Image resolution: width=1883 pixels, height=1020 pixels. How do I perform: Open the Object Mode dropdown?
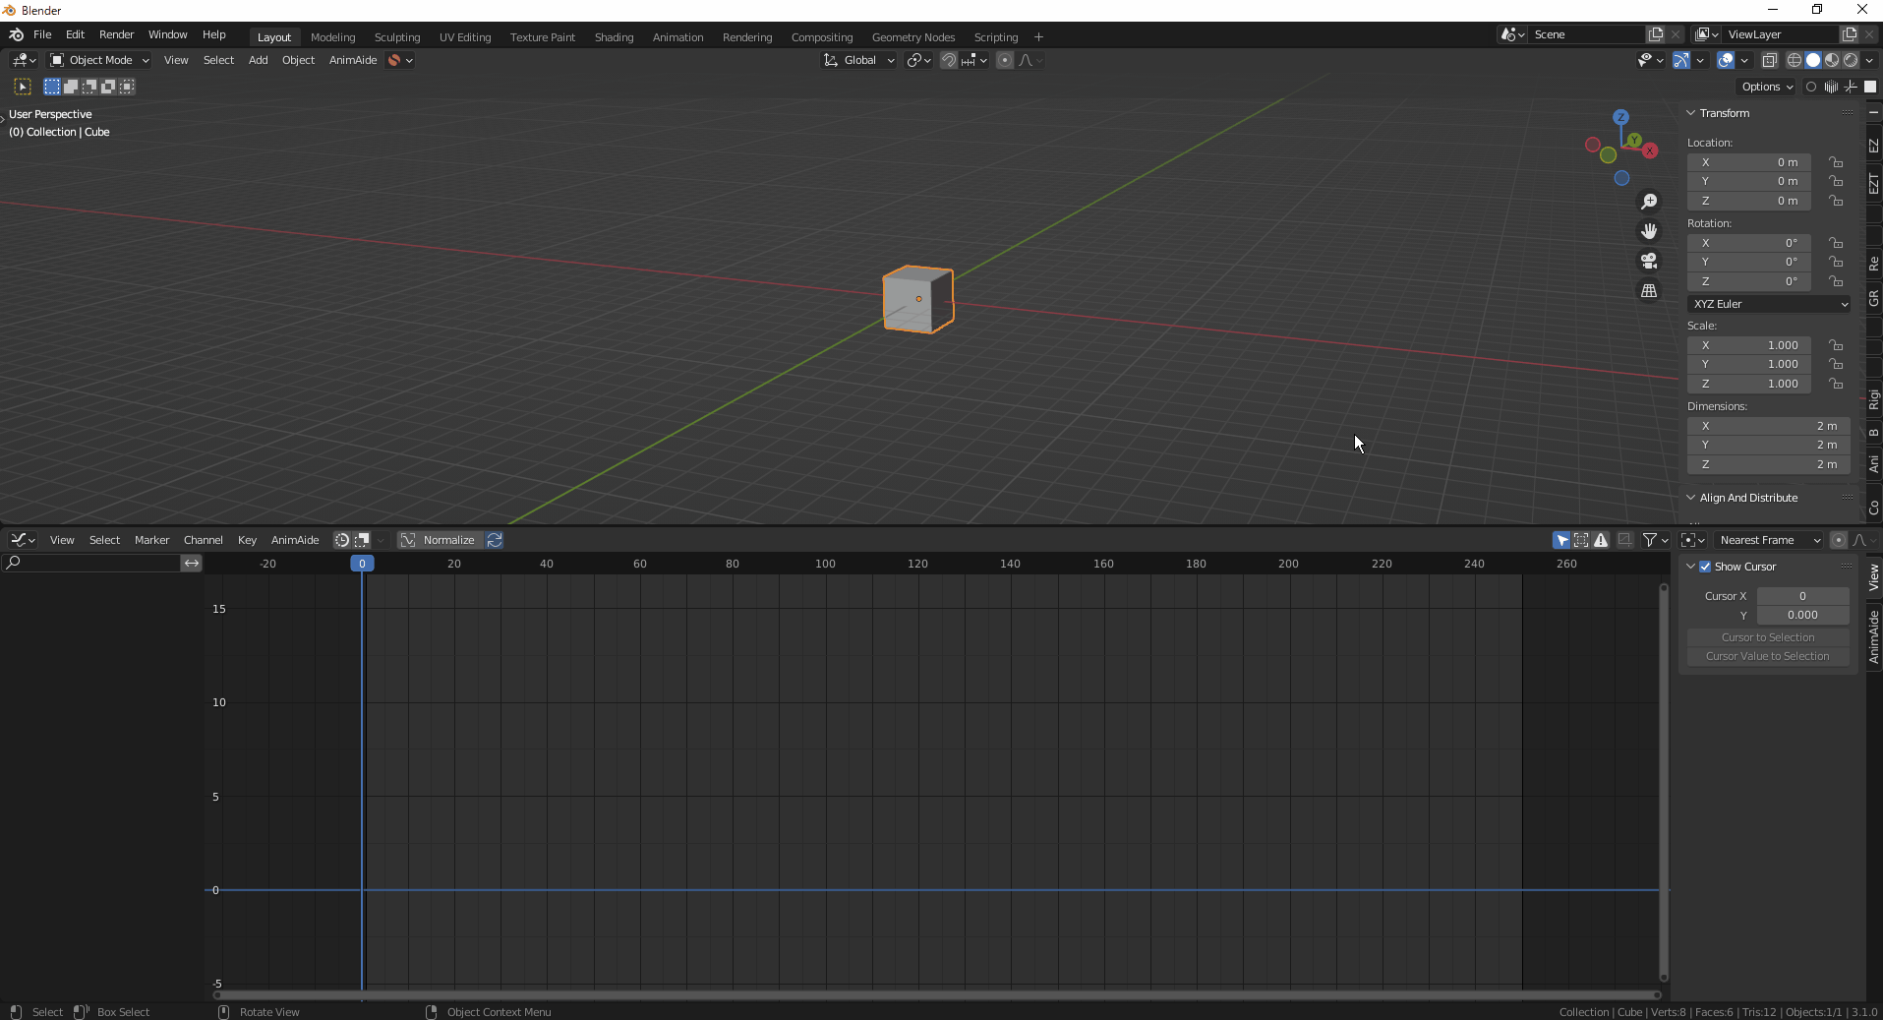[x=99, y=60]
